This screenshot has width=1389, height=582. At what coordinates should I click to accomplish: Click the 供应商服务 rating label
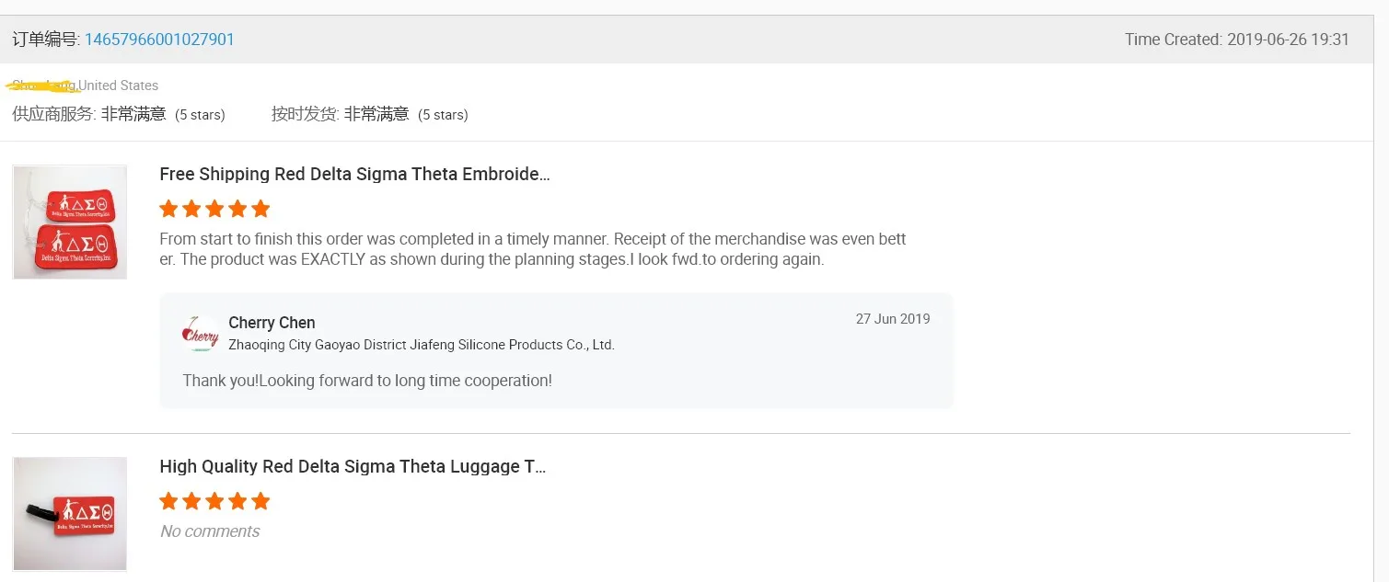coord(53,114)
